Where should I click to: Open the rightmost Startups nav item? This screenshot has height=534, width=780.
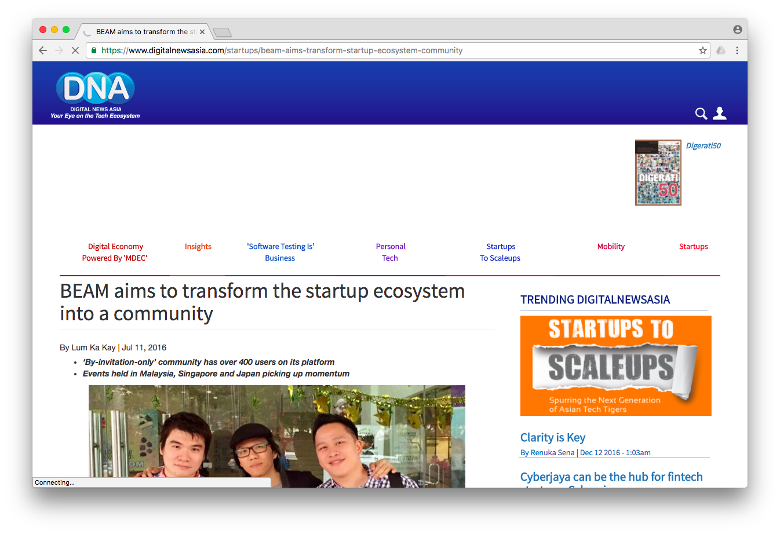click(694, 247)
